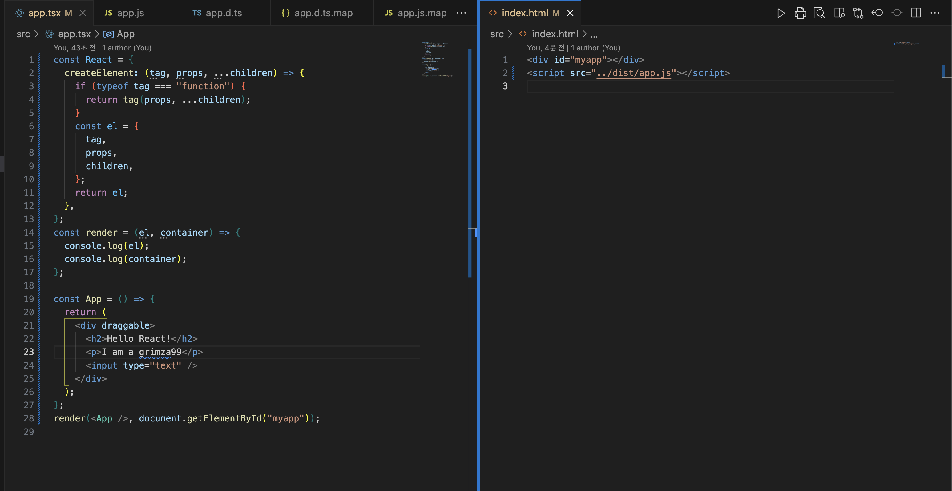The image size is (952, 491).
Task: Click the split editor right icon
Action: click(916, 13)
